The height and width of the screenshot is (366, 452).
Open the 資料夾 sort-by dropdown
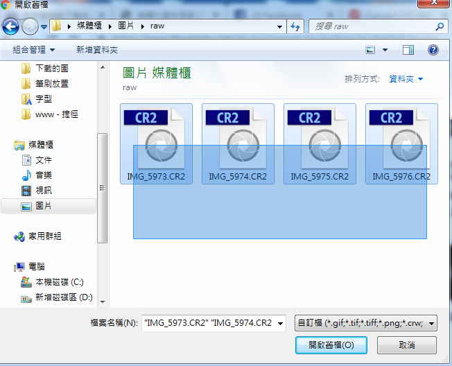pyautogui.click(x=406, y=79)
